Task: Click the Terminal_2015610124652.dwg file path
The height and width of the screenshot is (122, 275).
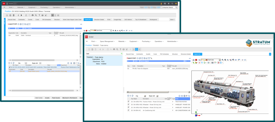Action: [x=69, y=35]
